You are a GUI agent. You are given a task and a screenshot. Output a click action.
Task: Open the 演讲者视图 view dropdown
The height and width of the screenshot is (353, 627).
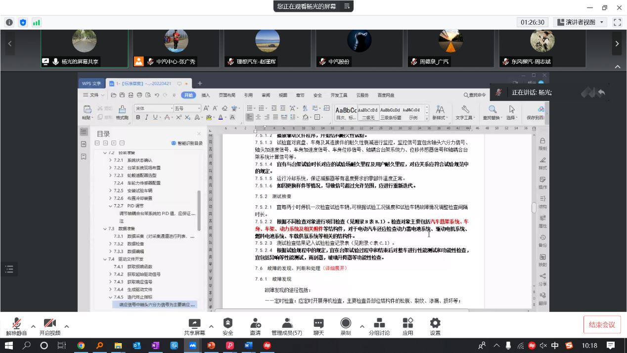point(580,22)
